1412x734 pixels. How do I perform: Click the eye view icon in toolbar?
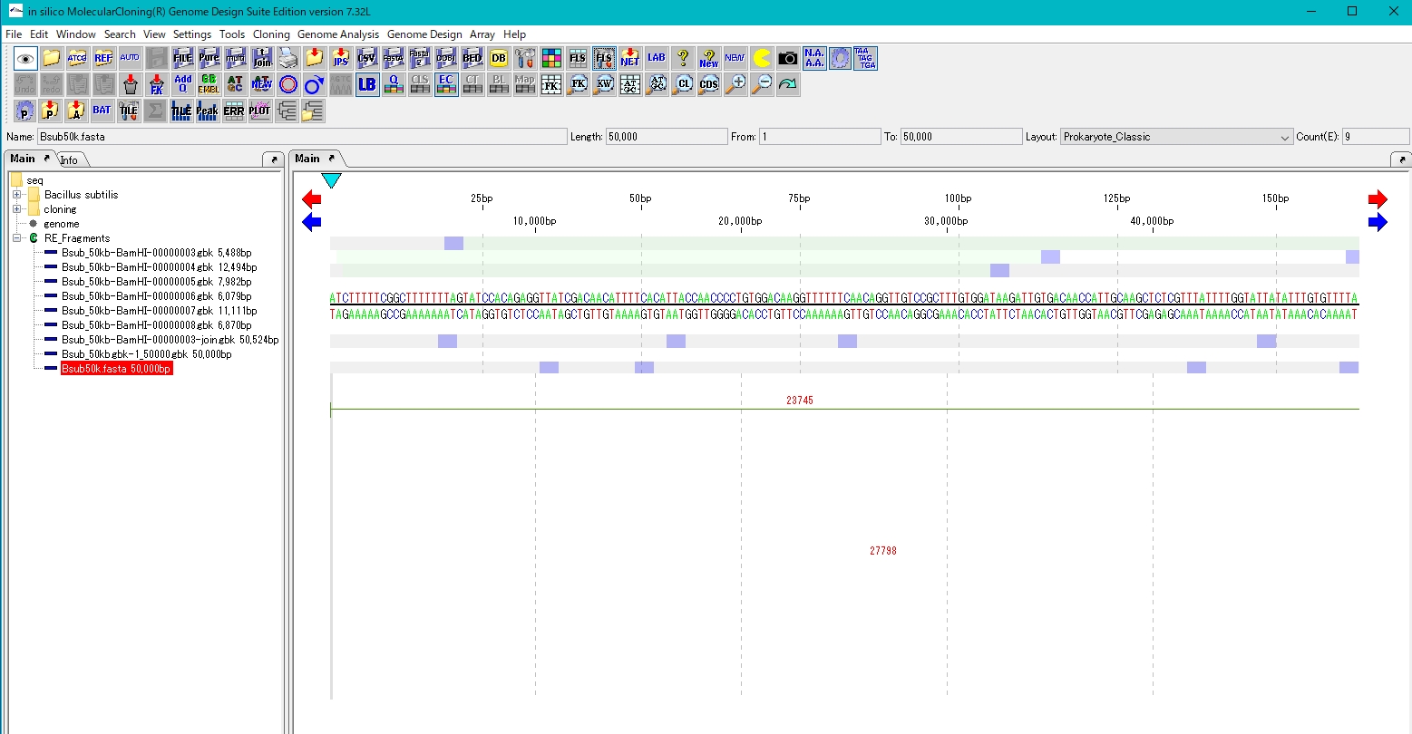coord(25,59)
